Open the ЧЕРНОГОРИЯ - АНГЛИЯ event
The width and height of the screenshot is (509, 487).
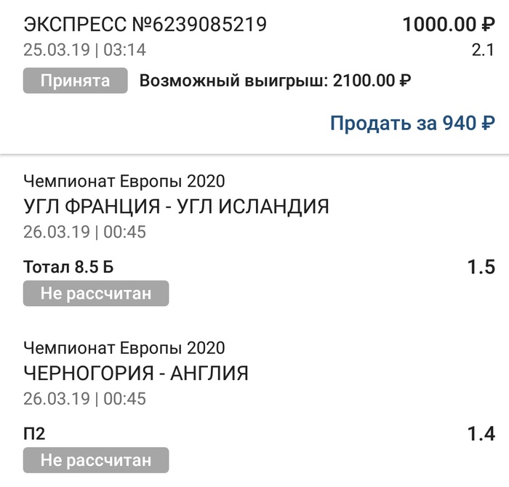tap(137, 373)
